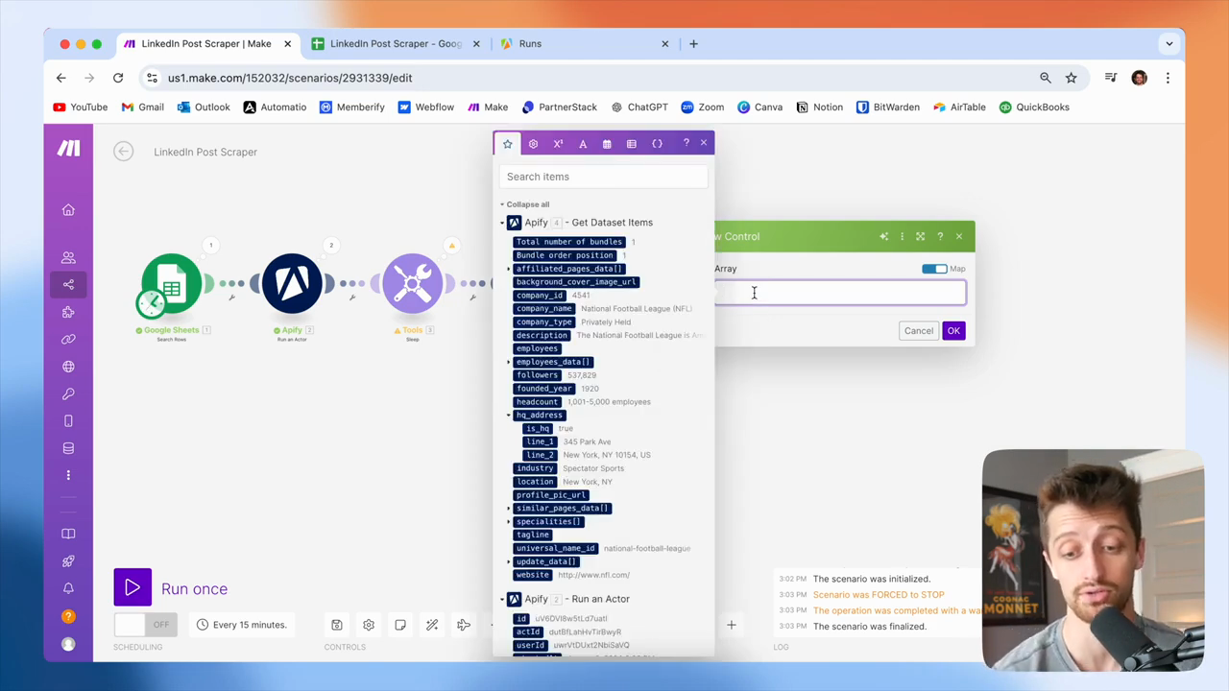The height and width of the screenshot is (691, 1229).
Task: Switch to Array functions tab
Action: [632, 144]
